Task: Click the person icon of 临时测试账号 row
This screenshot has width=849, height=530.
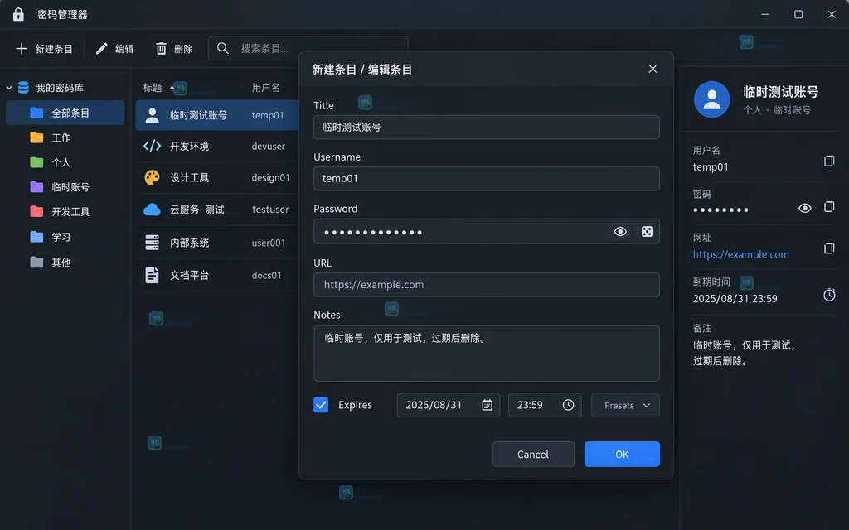Action: point(153,115)
